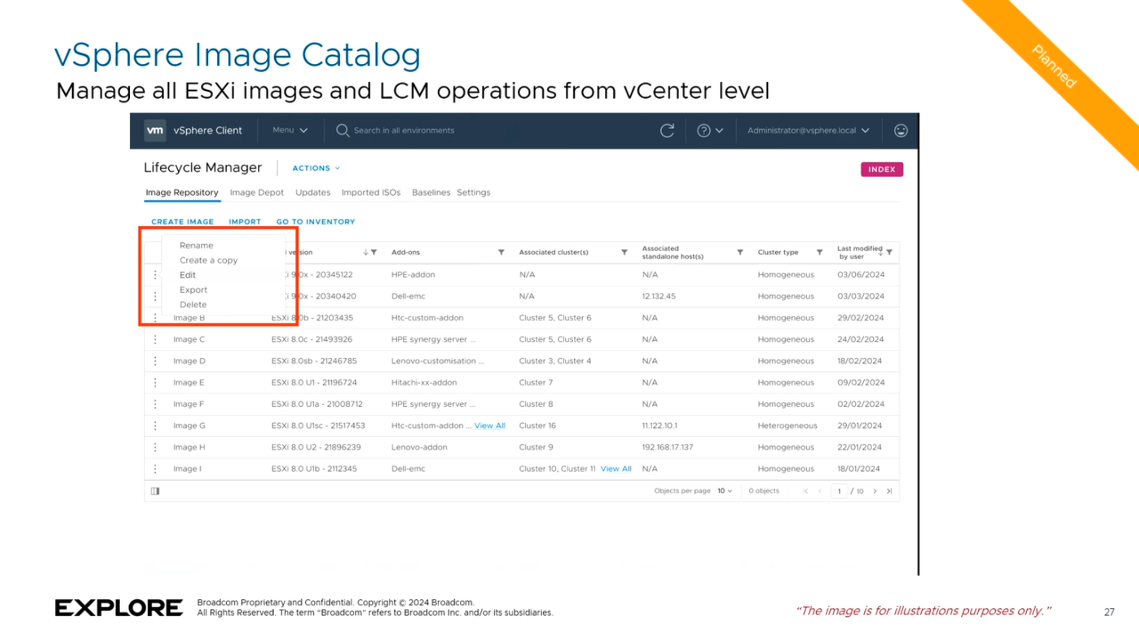Click the refresh/sync icon in top nav
This screenshot has width=1139, height=641.
(667, 130)
